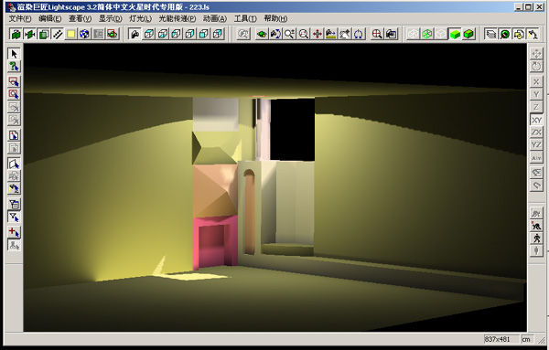Click the walking person icon
549x350 pixels.
point(536,239)
